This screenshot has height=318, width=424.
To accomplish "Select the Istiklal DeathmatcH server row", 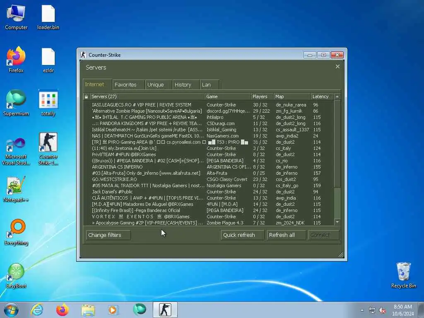I will (209, 130).
